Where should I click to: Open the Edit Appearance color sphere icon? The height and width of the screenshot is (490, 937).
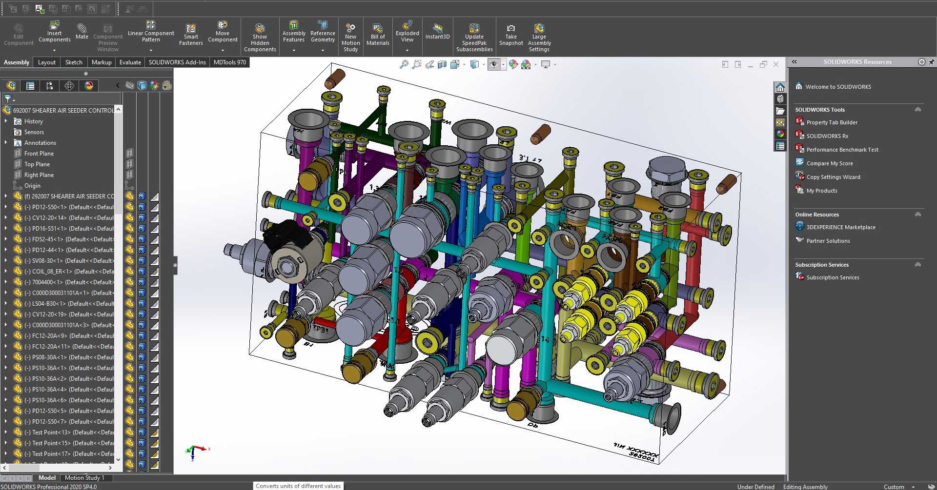[x=513, y=64]
